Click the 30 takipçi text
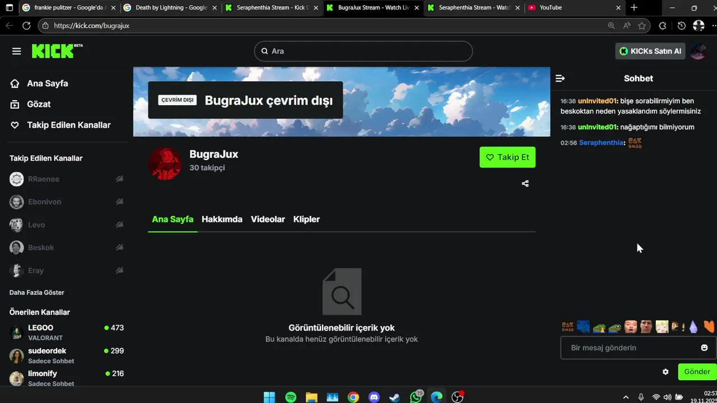The width and height of the screenshot is (717, 403). pyautogui.click(x=207, y=167)
